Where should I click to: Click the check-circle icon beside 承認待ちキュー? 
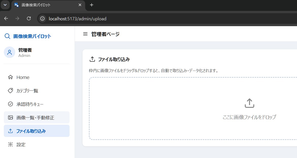pyautogui.click(x=10, y=104)
